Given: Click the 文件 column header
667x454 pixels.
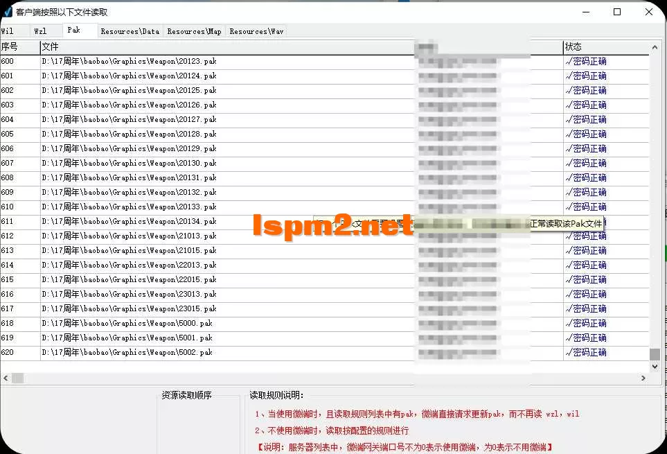Looking at the screenshot, I should 227,47.
